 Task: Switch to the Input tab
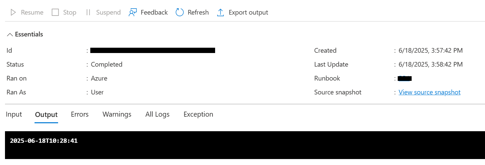click(x=14, y=114)
